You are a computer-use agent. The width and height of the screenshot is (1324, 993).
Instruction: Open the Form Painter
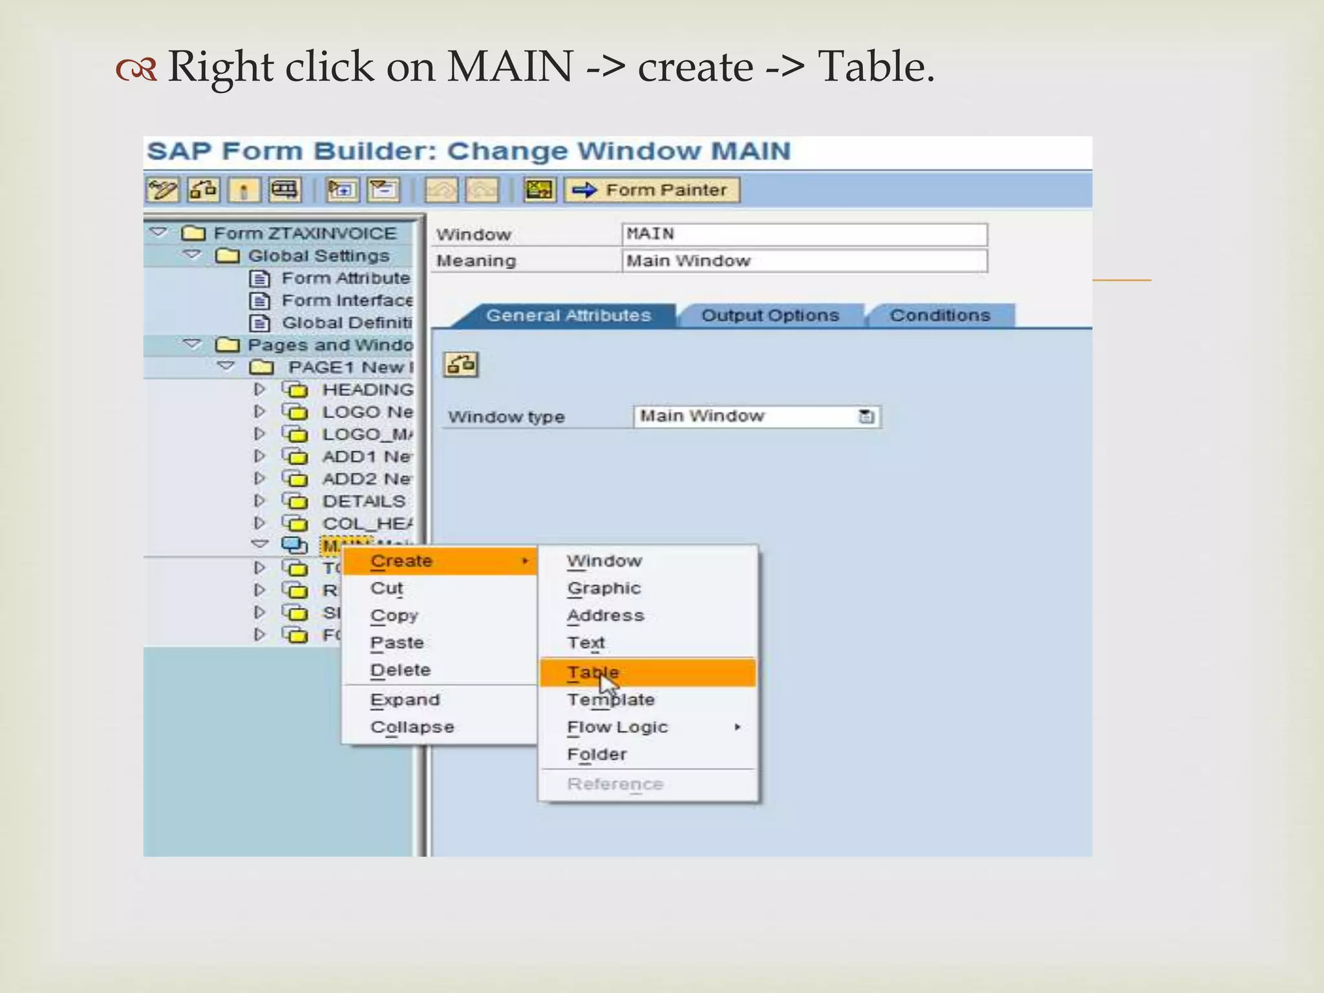pyautogui.click(x=652, y=190)
